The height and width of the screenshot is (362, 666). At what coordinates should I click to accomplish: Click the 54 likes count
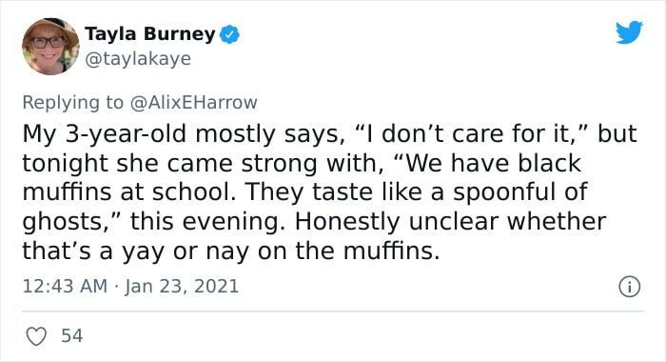pyautogui.click(x=71, y=335)
